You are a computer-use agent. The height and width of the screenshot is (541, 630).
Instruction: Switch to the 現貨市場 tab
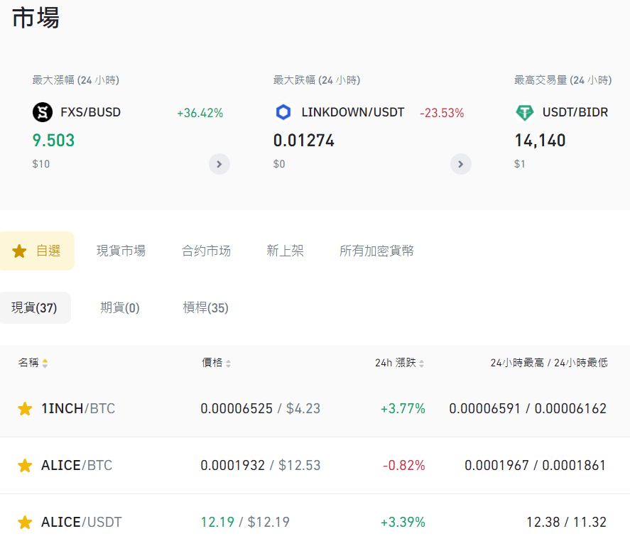(x=121, y=251)
